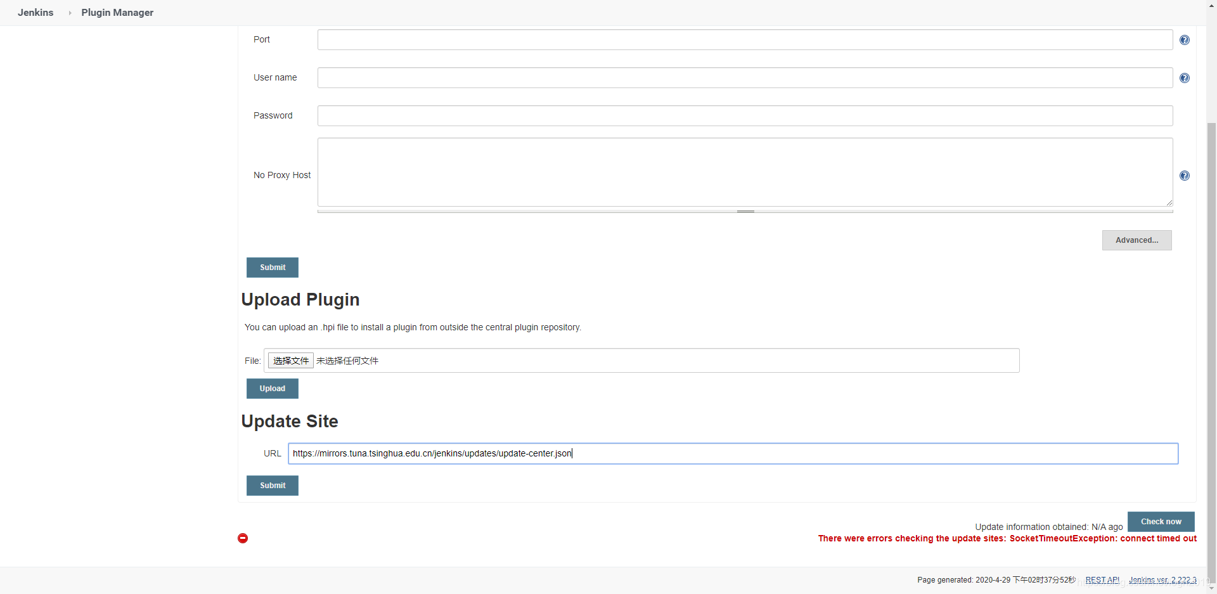Focus the User name input field
This screenshot has width=1217, height=594.
pyautogui.click(x=745, y=78)
